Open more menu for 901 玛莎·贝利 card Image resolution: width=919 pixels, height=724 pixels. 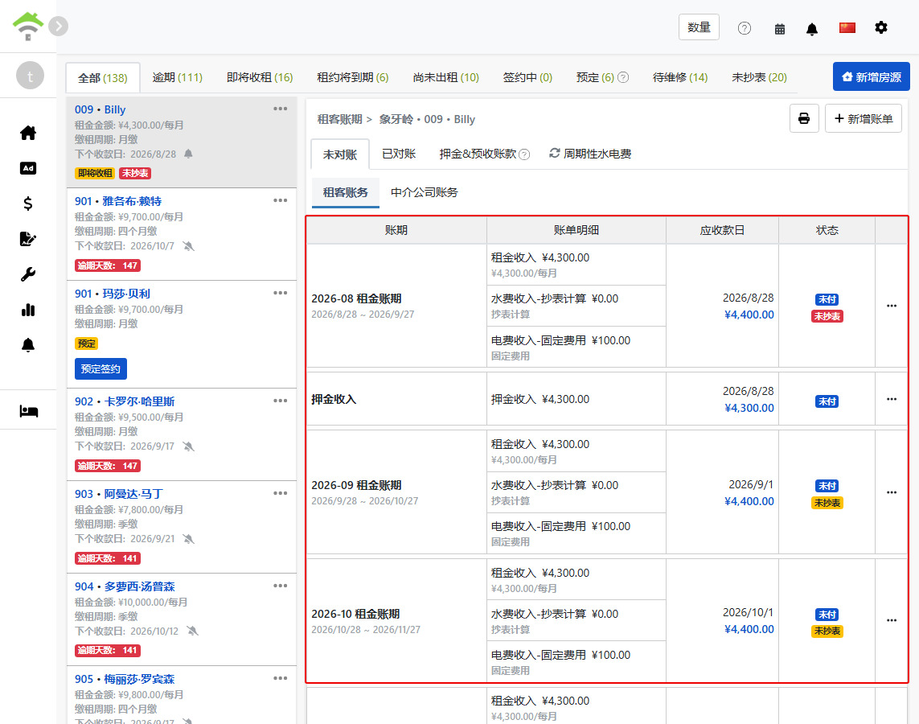point(280,293)
